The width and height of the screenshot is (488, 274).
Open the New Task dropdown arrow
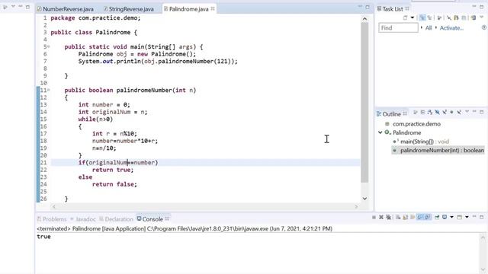pyautogui.click(x=412, y=18)
